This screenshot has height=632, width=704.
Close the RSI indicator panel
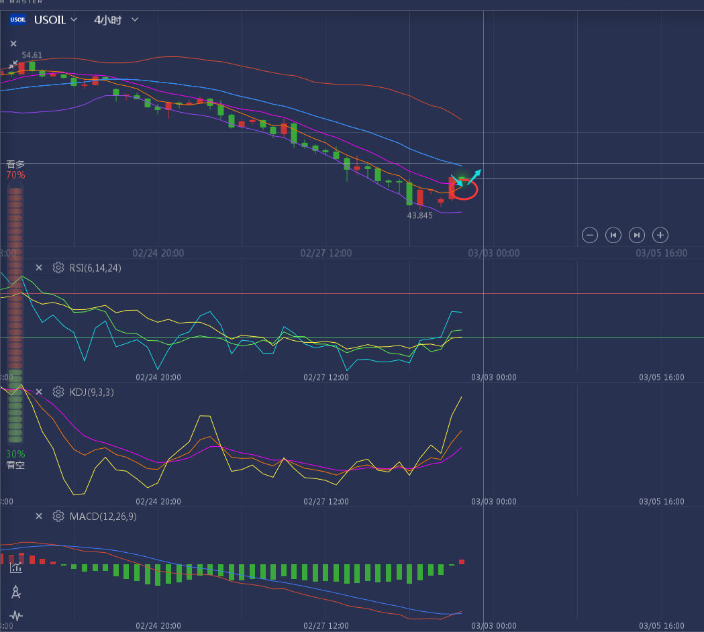click(x=39, y=268)
